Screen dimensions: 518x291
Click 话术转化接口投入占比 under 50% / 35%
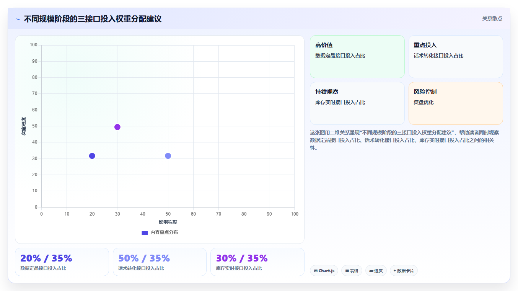coord(141,268)
